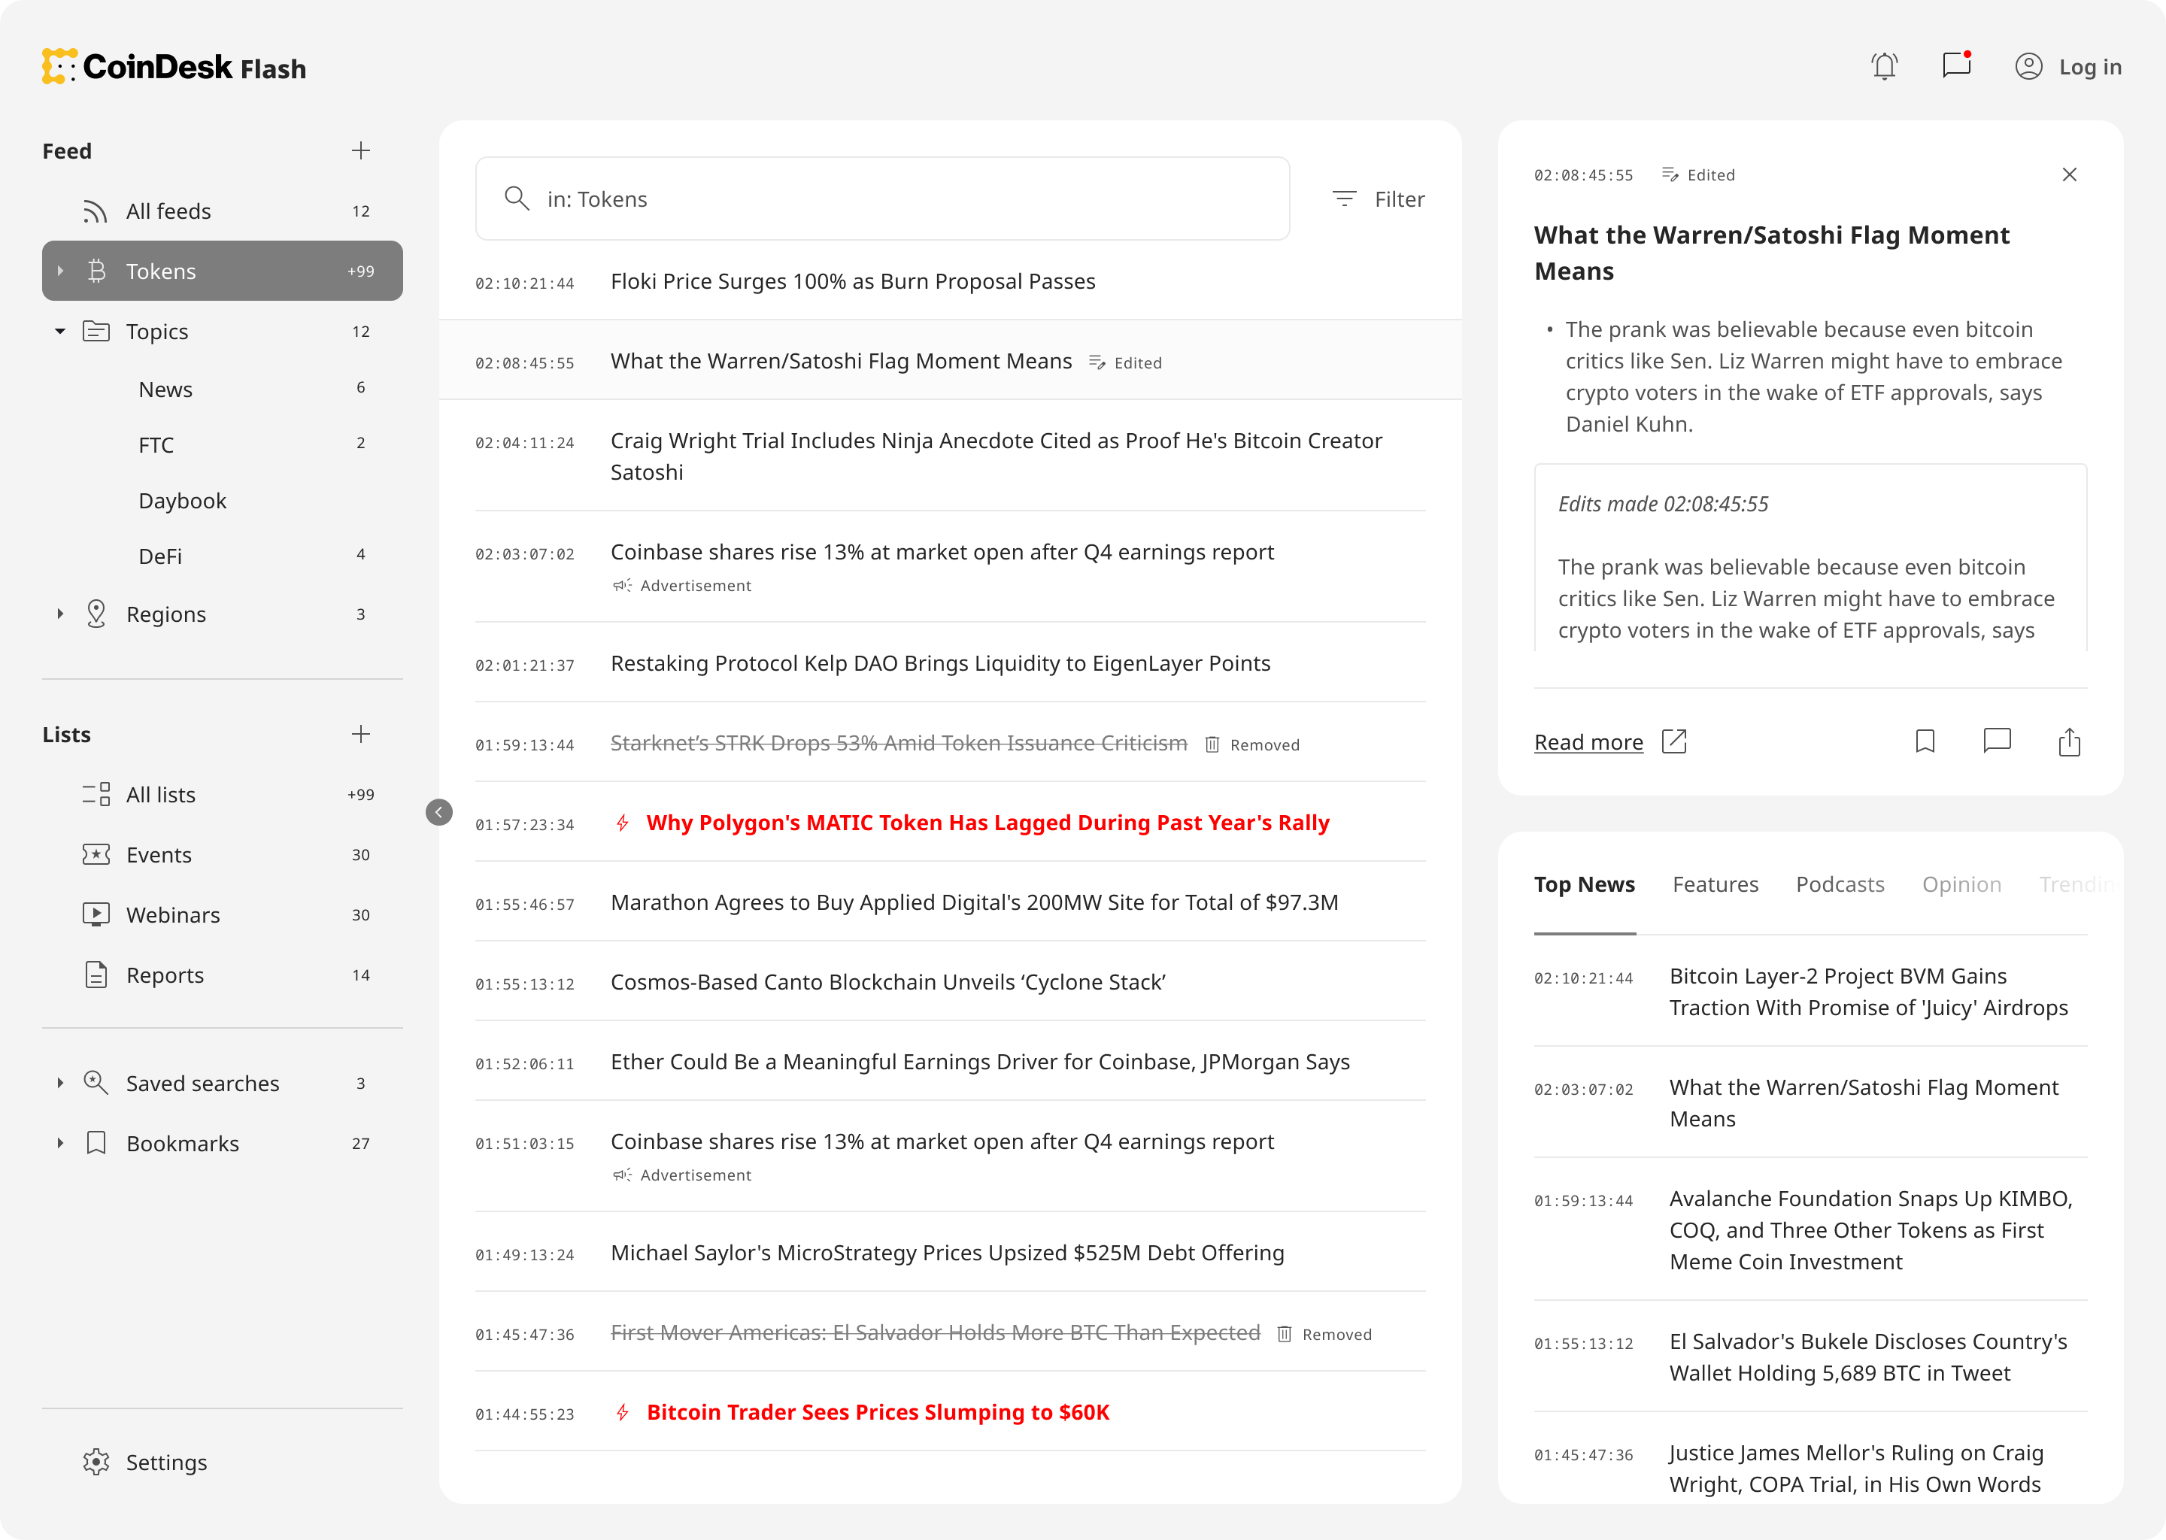The image size is (2166, 1540).
Task: Click the Add new List plus icon
Action: [x=360, y=733]
